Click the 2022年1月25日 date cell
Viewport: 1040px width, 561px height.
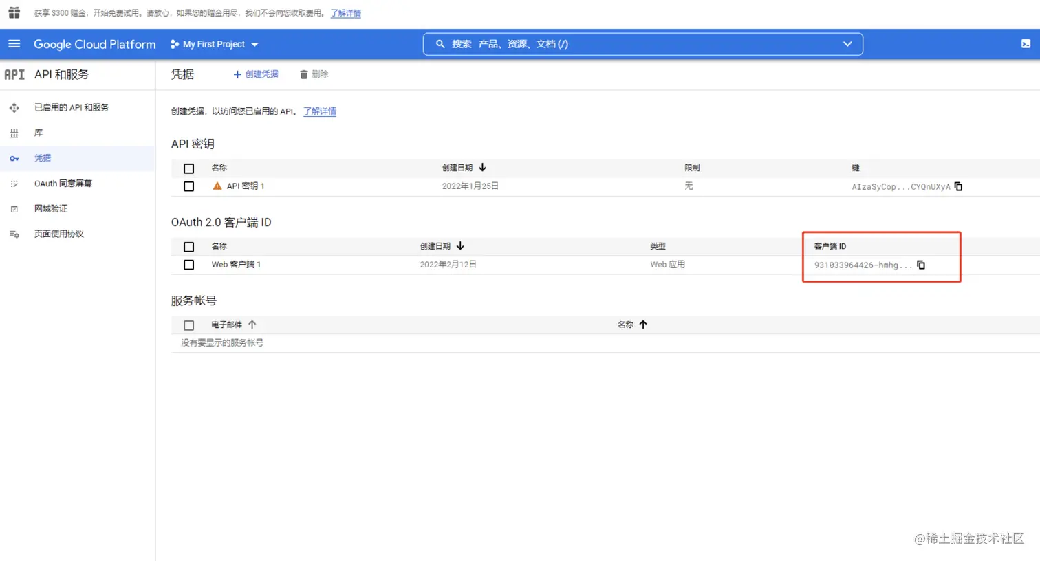click(470, 186)
